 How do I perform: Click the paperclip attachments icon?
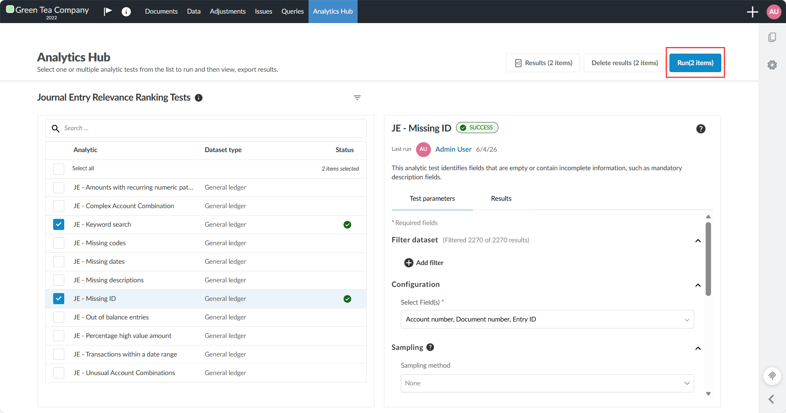click(x=772, y=376)
